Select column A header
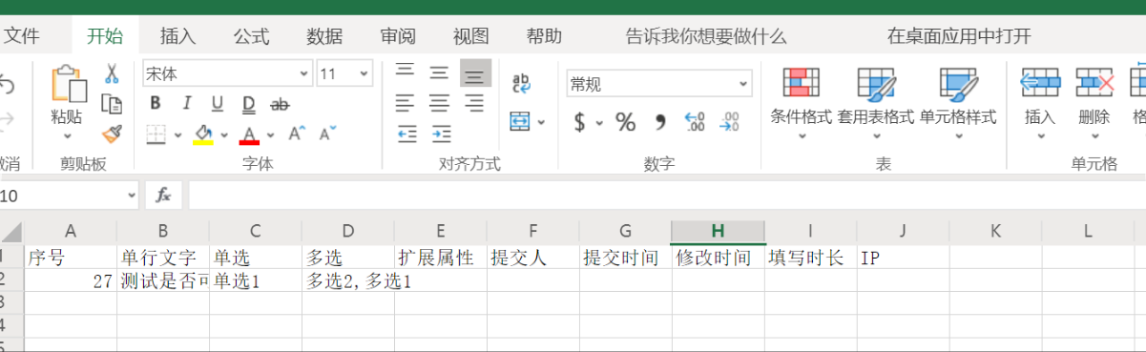The width and height of the screenshot is (1146, 352). 70,231
